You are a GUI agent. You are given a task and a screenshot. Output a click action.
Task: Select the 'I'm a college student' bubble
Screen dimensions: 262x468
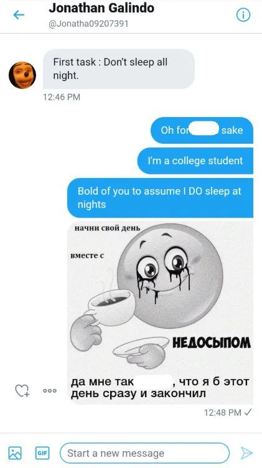click(x=195, y=161)
